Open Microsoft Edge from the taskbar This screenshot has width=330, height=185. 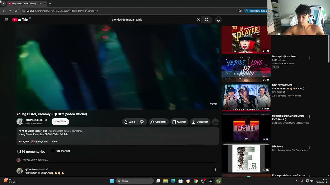pos(173,181)
